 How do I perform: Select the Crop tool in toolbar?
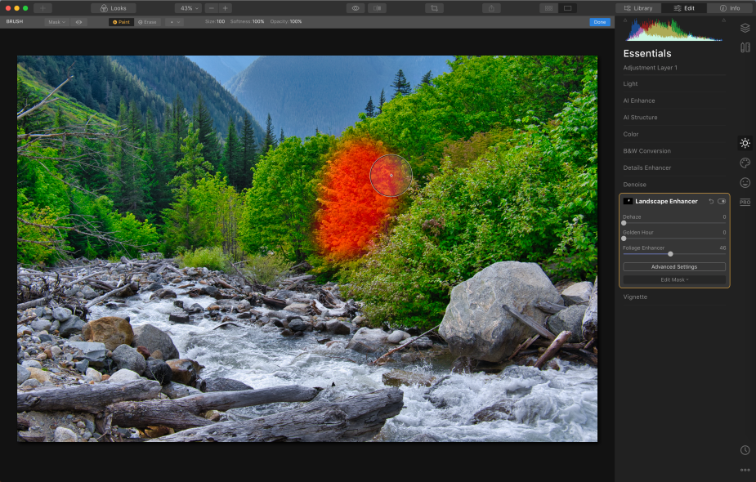coord(434,8)
